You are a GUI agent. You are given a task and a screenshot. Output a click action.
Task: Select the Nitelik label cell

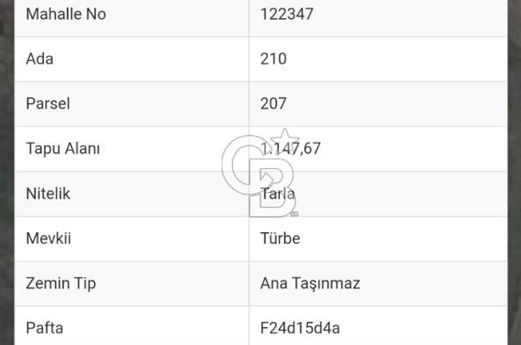tap(48, 194)
